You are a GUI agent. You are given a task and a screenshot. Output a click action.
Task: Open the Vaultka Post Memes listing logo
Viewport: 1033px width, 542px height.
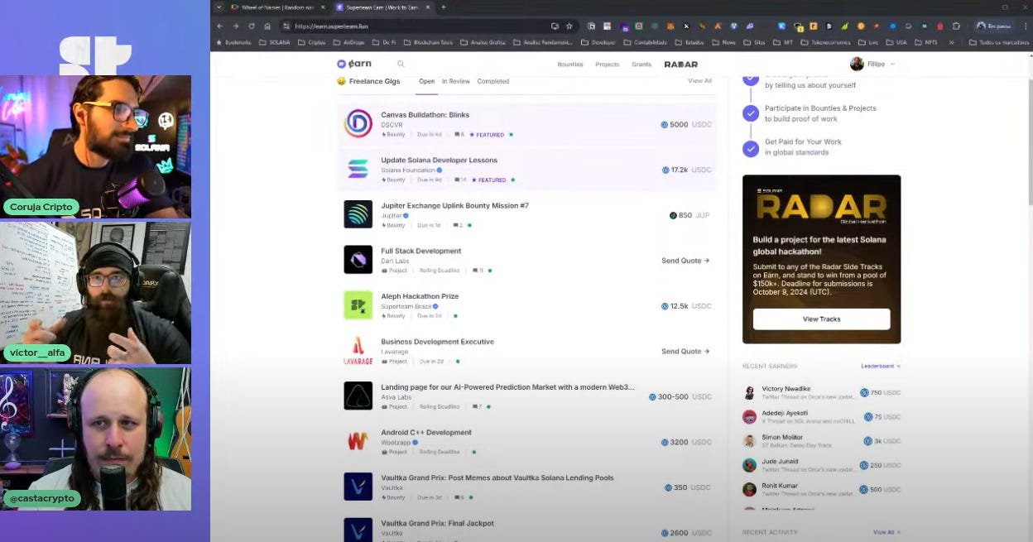point(358,487)
